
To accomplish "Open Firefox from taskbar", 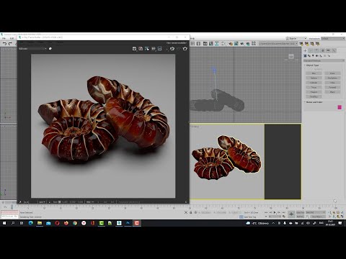I will (x=66, y=223).
